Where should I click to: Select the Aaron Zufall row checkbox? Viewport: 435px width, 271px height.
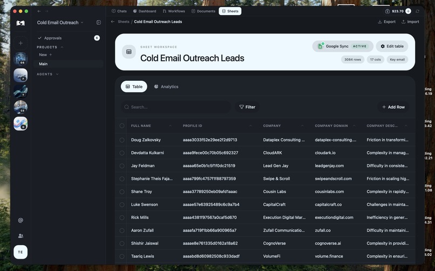tap(122, 231)
